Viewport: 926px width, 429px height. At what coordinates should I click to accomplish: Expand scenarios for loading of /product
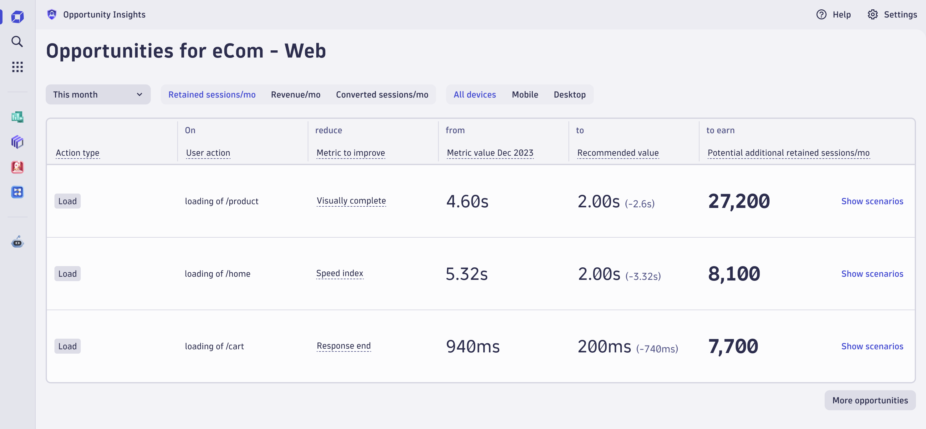(872, 201)
